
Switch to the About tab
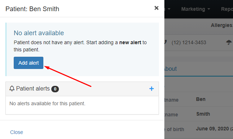171,69
